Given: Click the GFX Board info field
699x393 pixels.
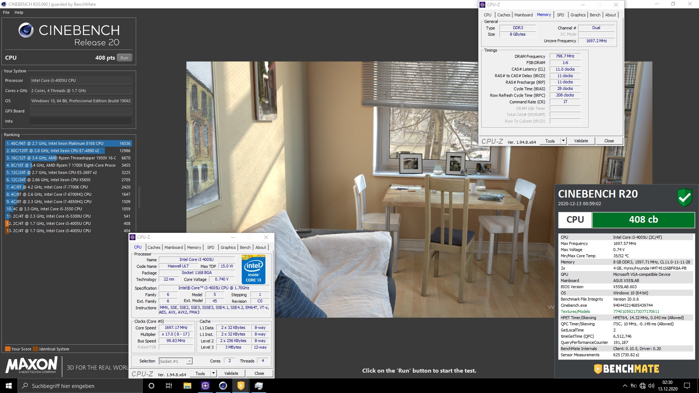Looking at the screenshot, I should pyautogui.click(x=81, y=111).
